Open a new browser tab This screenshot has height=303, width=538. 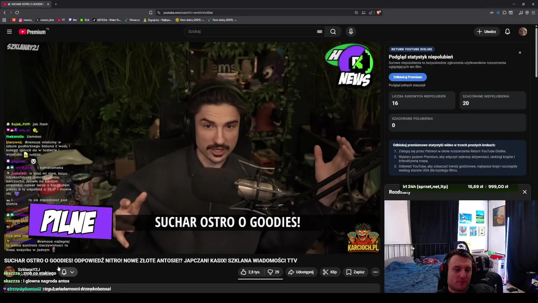point(55,4)
